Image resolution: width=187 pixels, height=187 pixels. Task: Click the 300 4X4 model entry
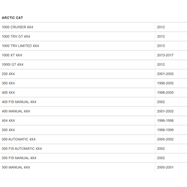click(8, 83)
